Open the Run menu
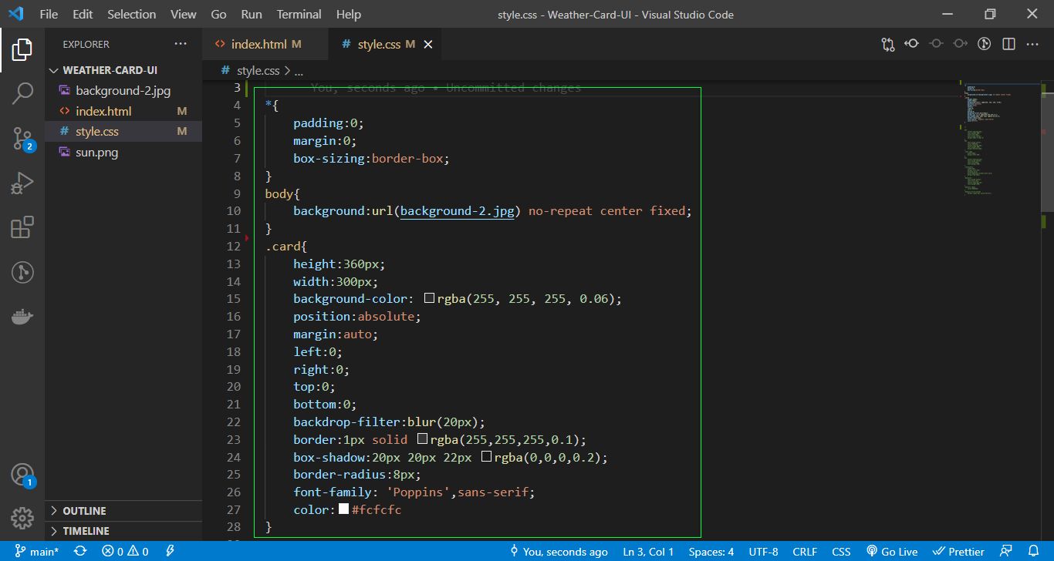Image resolution: width=1054 pixels, height=561 pixels. pyautogui.click(x=252, y=14)
